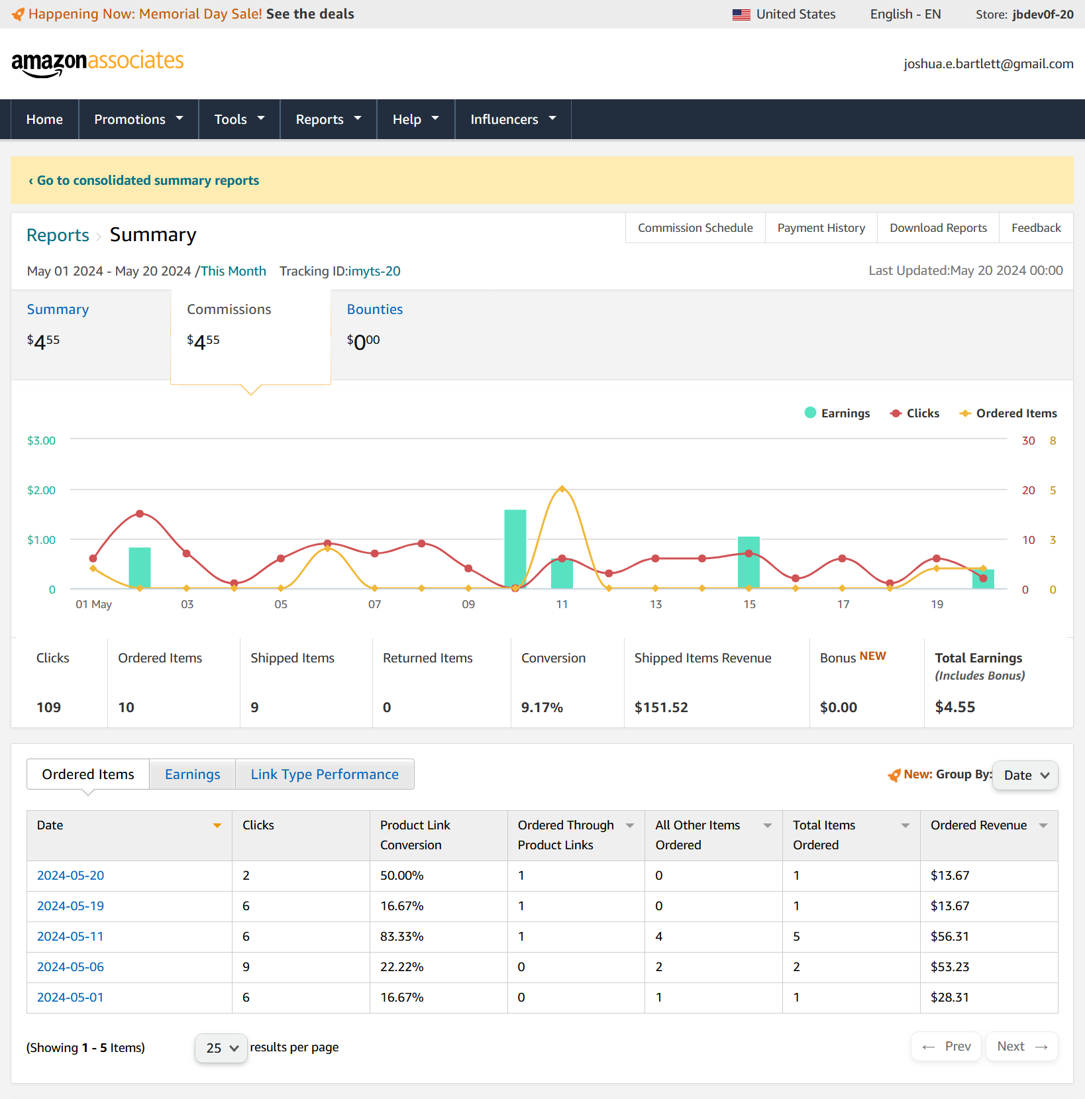This screenshot has height=1099, width=1085.
Task: Open the Reports dropdown menu
Action: [x=329, y=119]
